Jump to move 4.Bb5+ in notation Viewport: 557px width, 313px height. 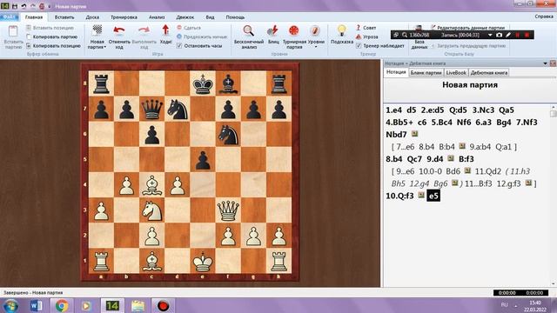399,122
